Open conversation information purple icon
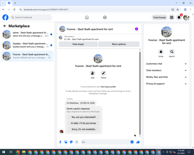194x155 pixels. [x=137, y=29]
